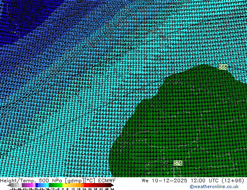This screenshot has height=190, width=247.
Task: Click the gray left arrow end of legend
Action: 9,185
